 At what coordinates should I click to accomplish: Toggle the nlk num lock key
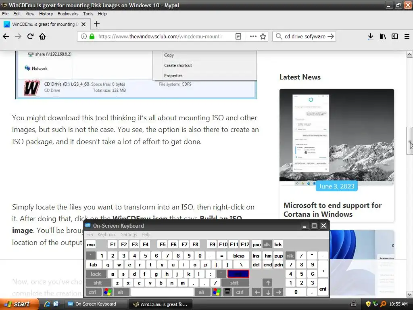pyautogui.click(x=290, y=256)
